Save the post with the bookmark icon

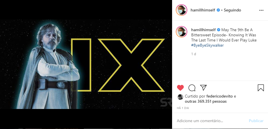point(261,88)
